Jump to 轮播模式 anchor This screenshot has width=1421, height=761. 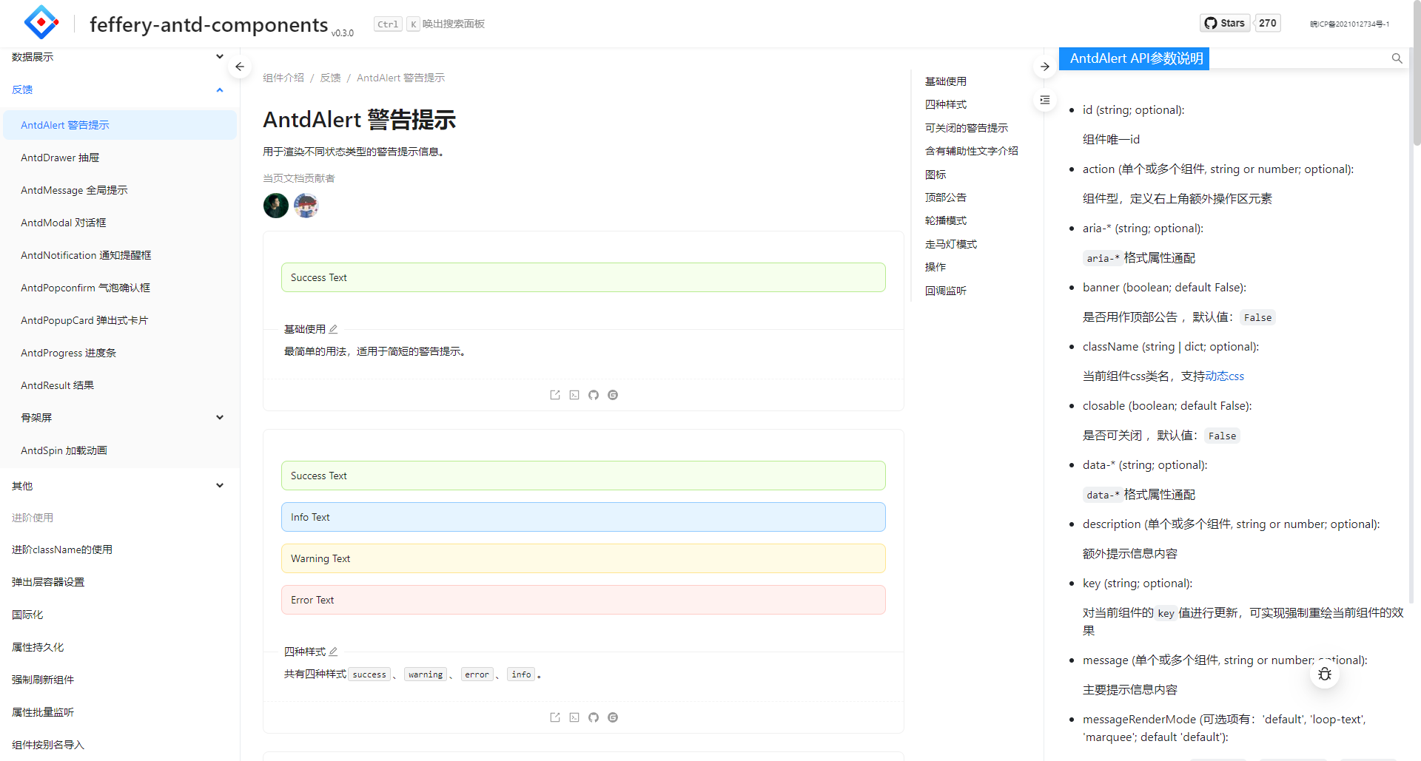tap(946, 220)
